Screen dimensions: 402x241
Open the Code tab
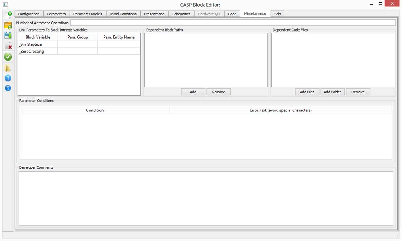(232, 14)
